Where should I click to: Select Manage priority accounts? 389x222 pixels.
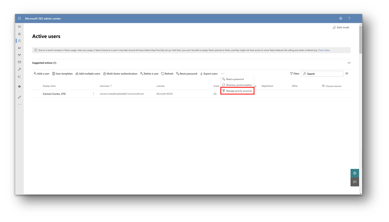click(237, 91)
